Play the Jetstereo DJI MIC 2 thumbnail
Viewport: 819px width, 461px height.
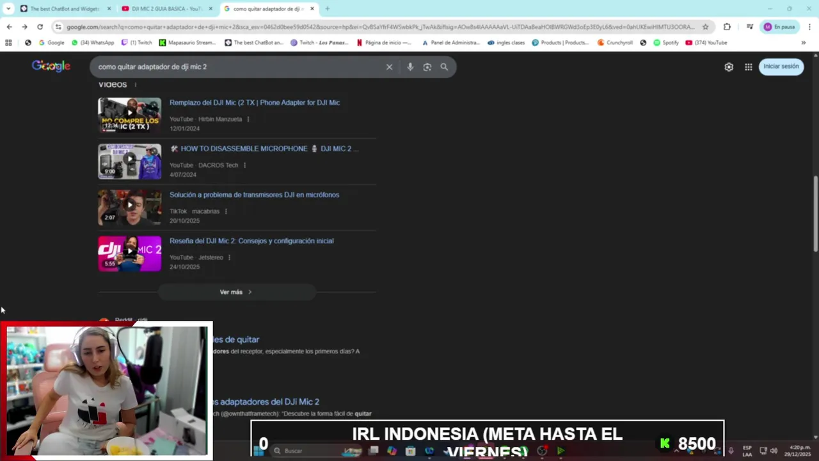pos(130,254)
